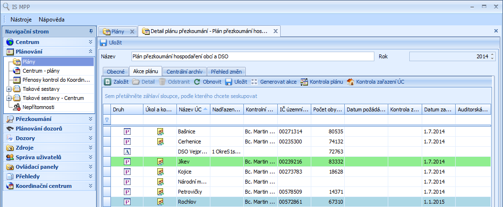Click Generovat akce icon
This screenshot has width=503, height=207.
(x=254, y=82)
